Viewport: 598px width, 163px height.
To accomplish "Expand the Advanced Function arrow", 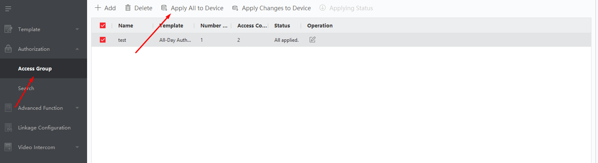I will pyautogui.click(x=77, y=108).
